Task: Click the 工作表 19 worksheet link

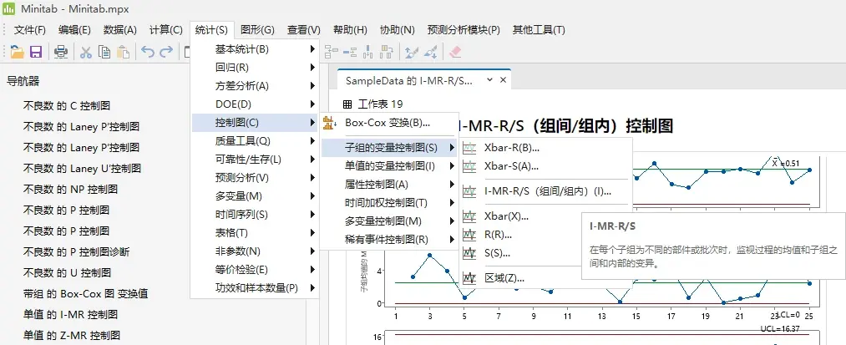Action: 380,104
